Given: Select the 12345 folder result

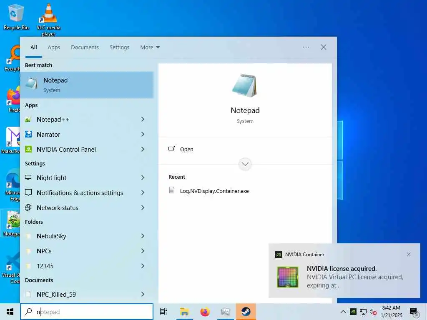Looking at the screenshot, I should (x=87, y=266).
